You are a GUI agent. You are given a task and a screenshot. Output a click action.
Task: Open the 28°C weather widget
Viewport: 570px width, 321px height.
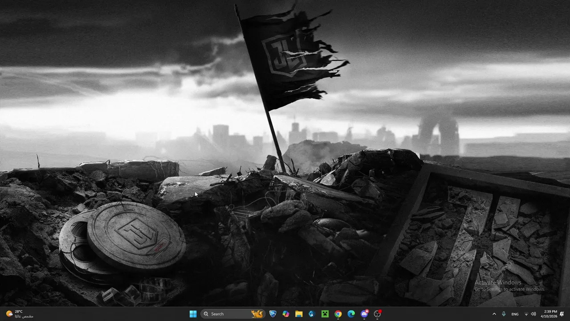[19, 314]
